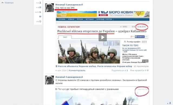Open the Russian flag image in second post
Viewport: 173px width, 105px height.
[x=97, y=98]
